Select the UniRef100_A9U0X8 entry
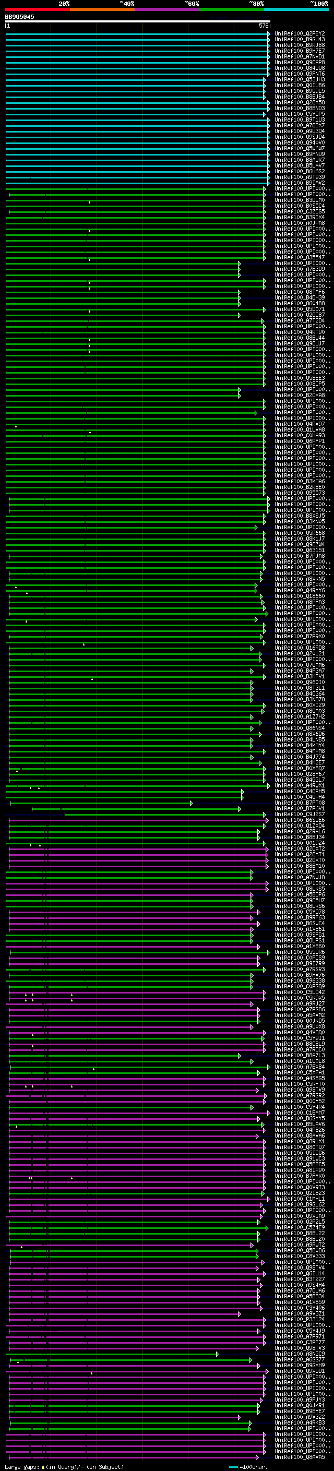Screen dimensions: 334x1471 [x=300, y=1026]
